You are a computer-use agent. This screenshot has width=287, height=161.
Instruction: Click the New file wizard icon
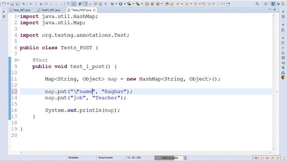[4, 4]
